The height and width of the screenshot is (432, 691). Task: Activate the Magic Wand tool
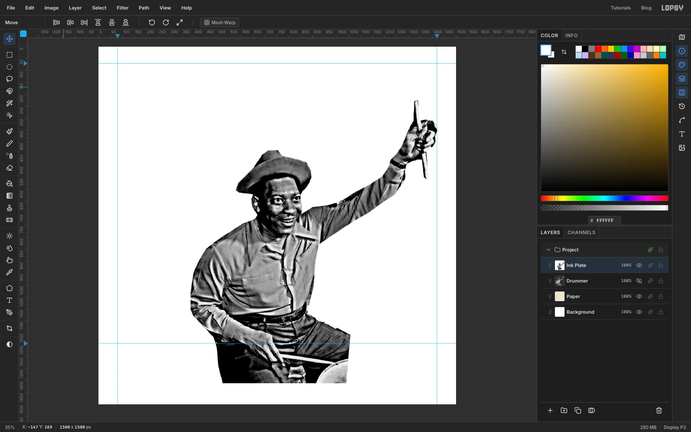click(x=10, y=103)
